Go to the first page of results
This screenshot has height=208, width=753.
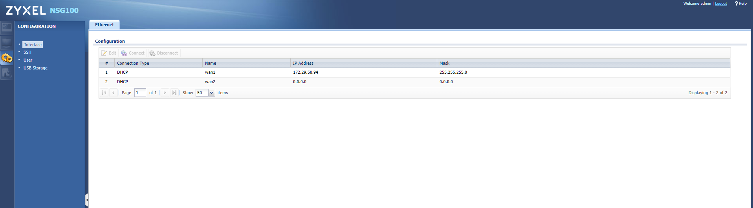click(104, 93)
